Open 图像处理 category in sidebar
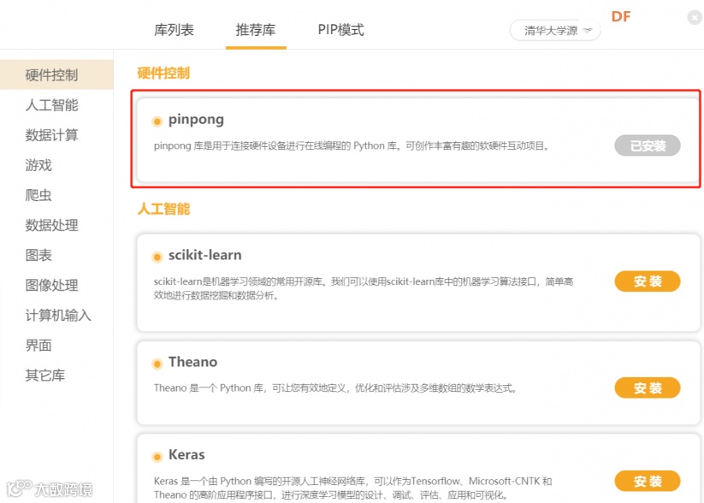 point(51,286)
